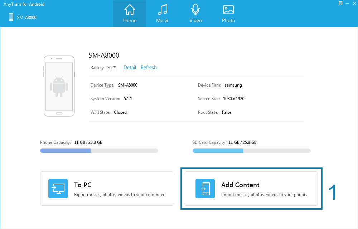Click the Export musics, photos, videos description
This screenshot has width=358, height=229.
tap(120, 195)
